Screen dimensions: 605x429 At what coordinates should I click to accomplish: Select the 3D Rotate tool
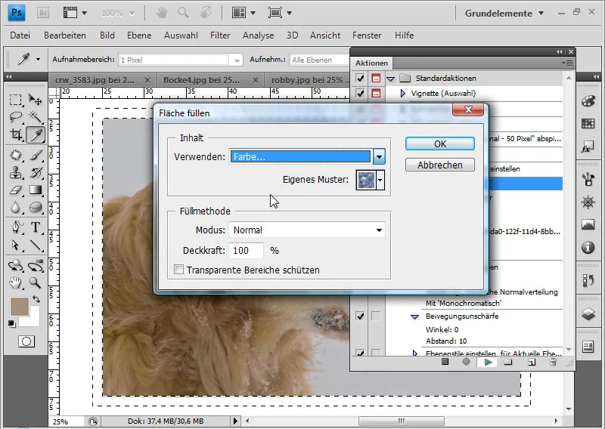(15, 266)
